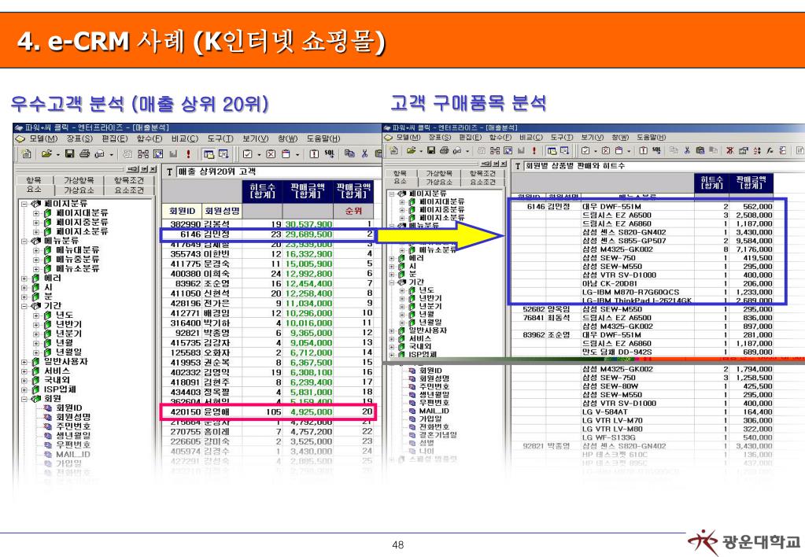
Task: Expand 서비스 node in left window tree
Action: point(24,371)
